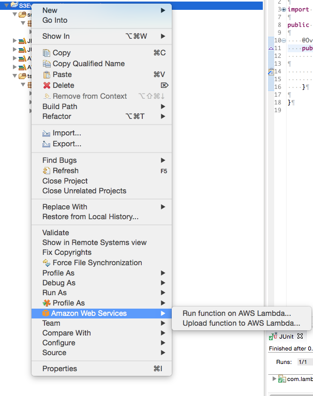
Task: Click line number 18 in editor gutter
Action: tap(278, 102)
